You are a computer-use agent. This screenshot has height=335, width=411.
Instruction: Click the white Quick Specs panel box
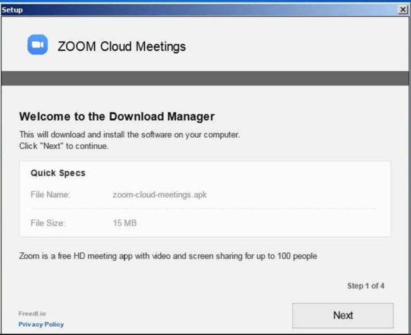tap(285, 177)
